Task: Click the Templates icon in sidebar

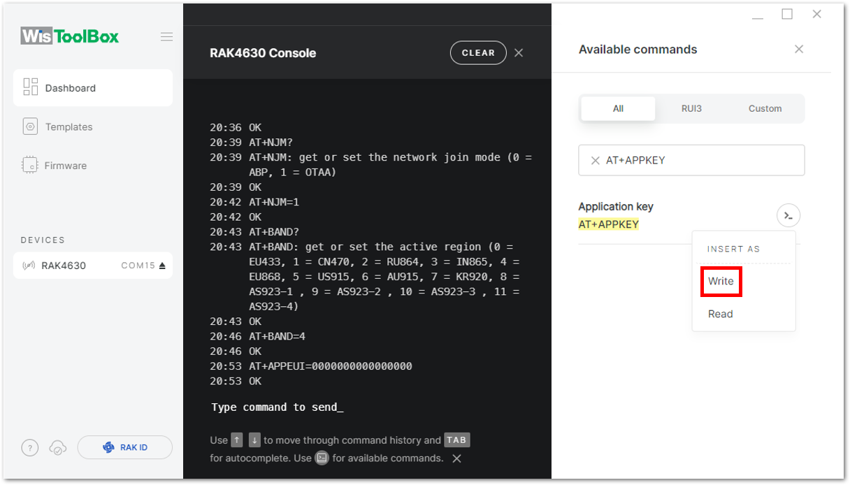Action: click(x=30, y=126)
